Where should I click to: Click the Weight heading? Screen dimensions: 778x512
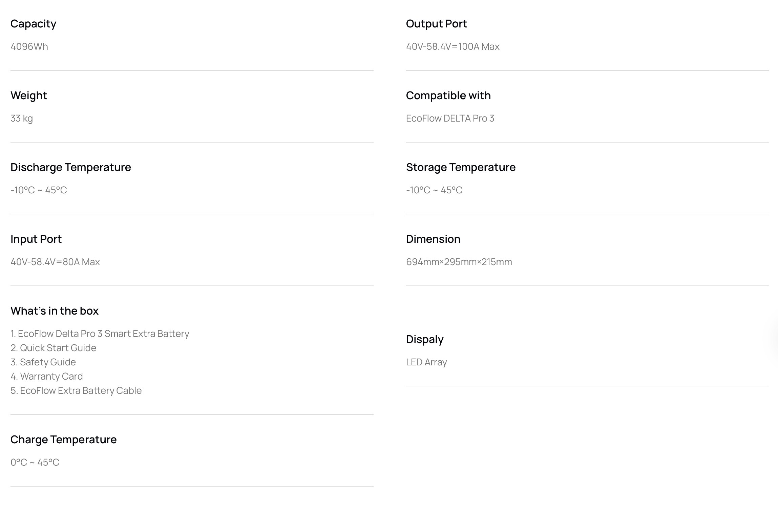click(x=29, y=95)
